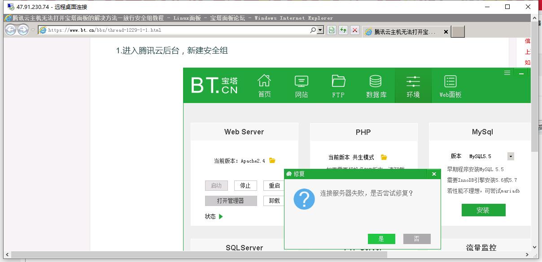The height and width of the screenshot is (262, 542).
Task: Click the 流量监控 panel heading
Action: [x=481, y=248]
